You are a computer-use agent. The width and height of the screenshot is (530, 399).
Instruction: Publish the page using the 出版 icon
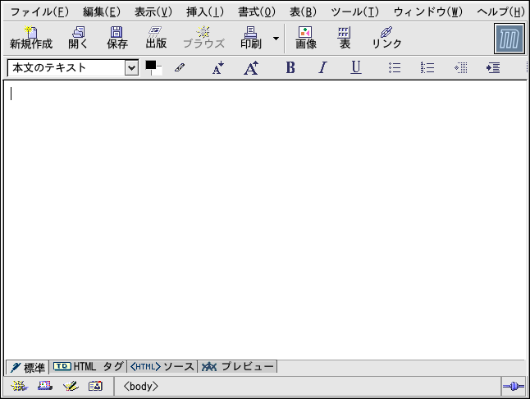click(156, 38)
